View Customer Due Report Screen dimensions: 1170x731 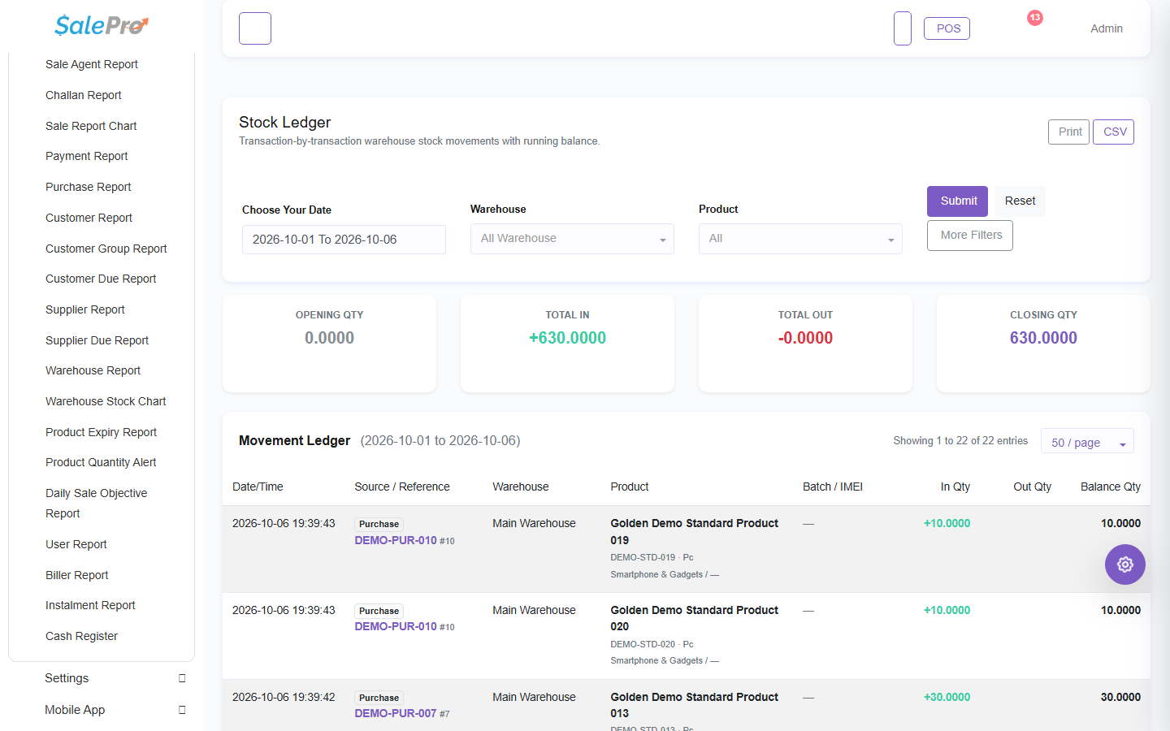101,279
